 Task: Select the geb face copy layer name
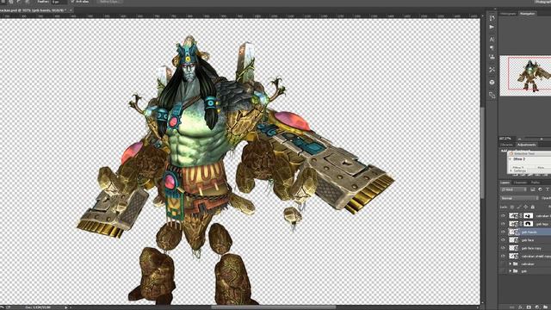click(x=531, y=248)
